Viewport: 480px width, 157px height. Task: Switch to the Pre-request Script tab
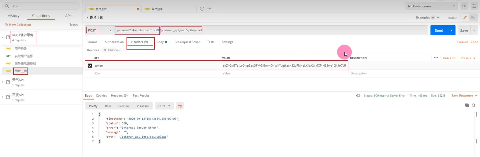(x=187, y=42)
